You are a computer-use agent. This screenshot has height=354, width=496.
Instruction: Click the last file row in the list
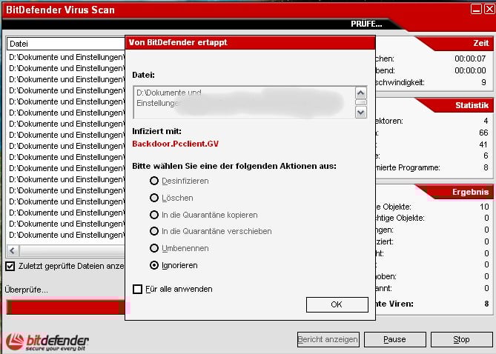67,235
